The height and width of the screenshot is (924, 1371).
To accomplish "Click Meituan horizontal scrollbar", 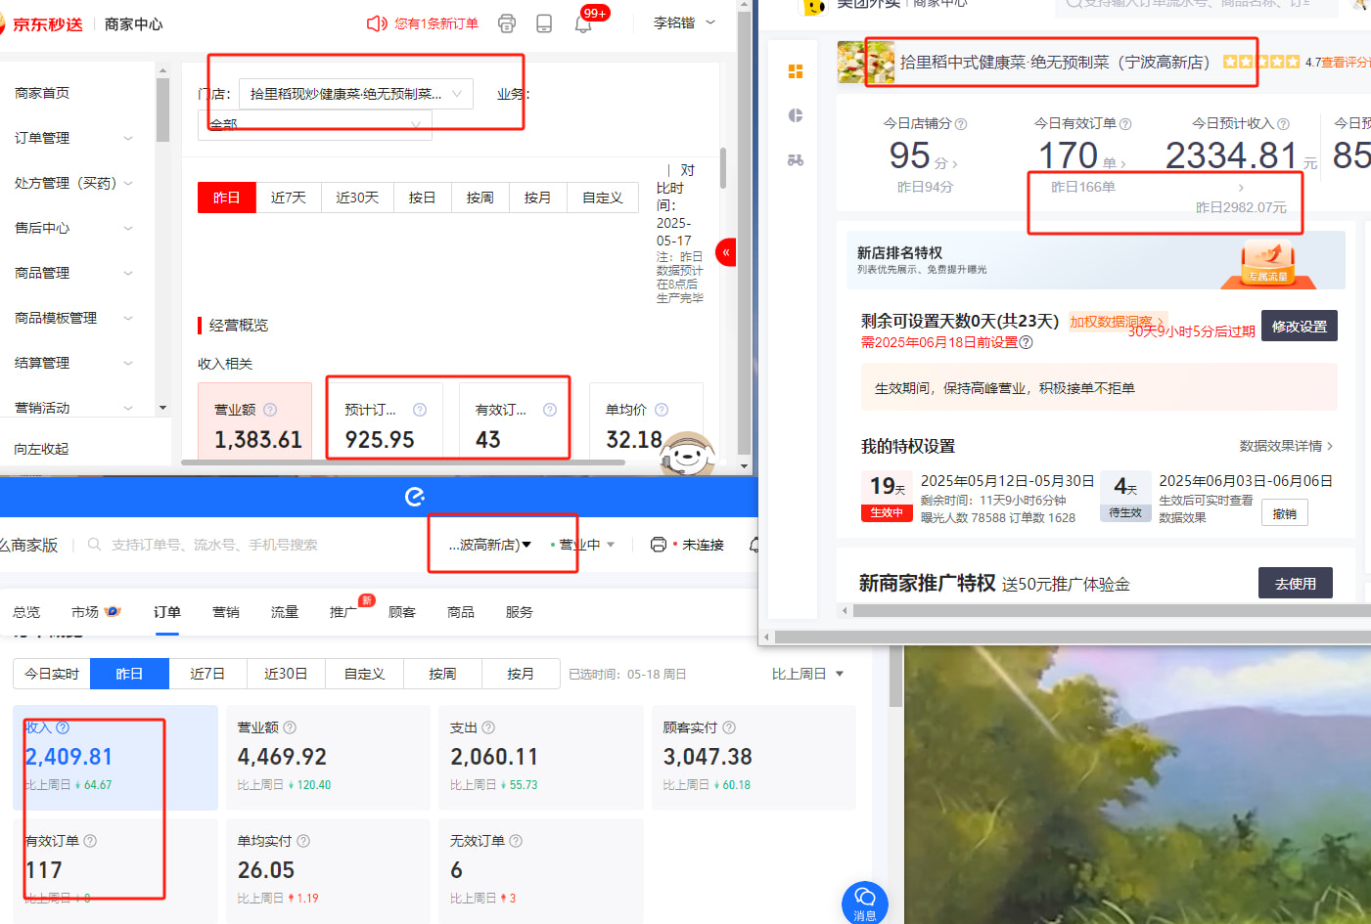I will click(1112, 610).
